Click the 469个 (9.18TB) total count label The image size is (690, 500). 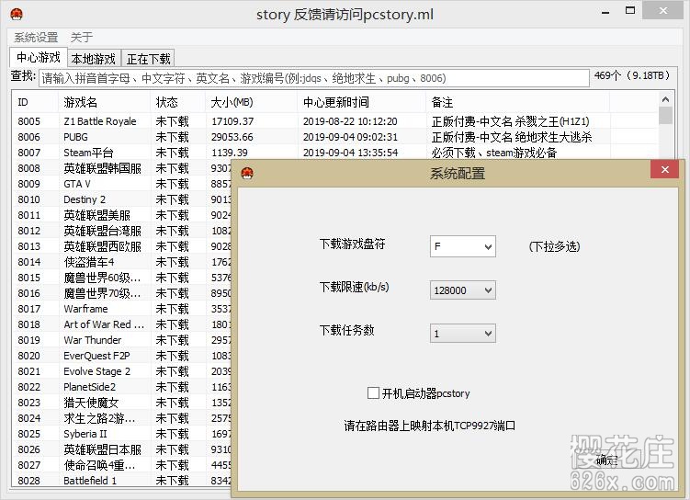[632, 75]
